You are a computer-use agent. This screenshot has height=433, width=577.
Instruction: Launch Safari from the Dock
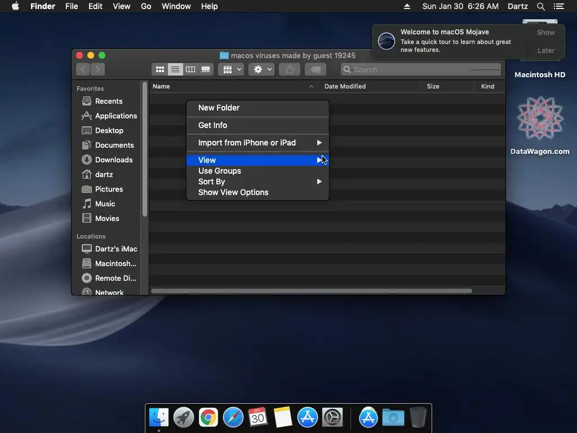(x=233, y=418)
